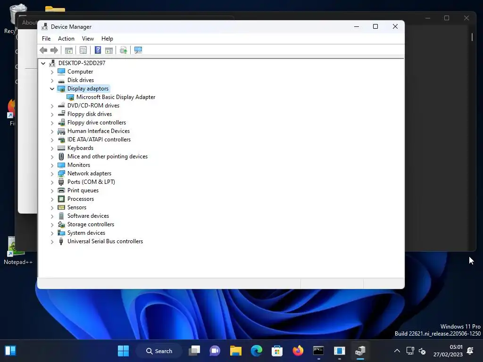Select the DESKTOP-52DD297 computer name
Viewport: 483px width, 362px height.
click(x=82, y=63)
